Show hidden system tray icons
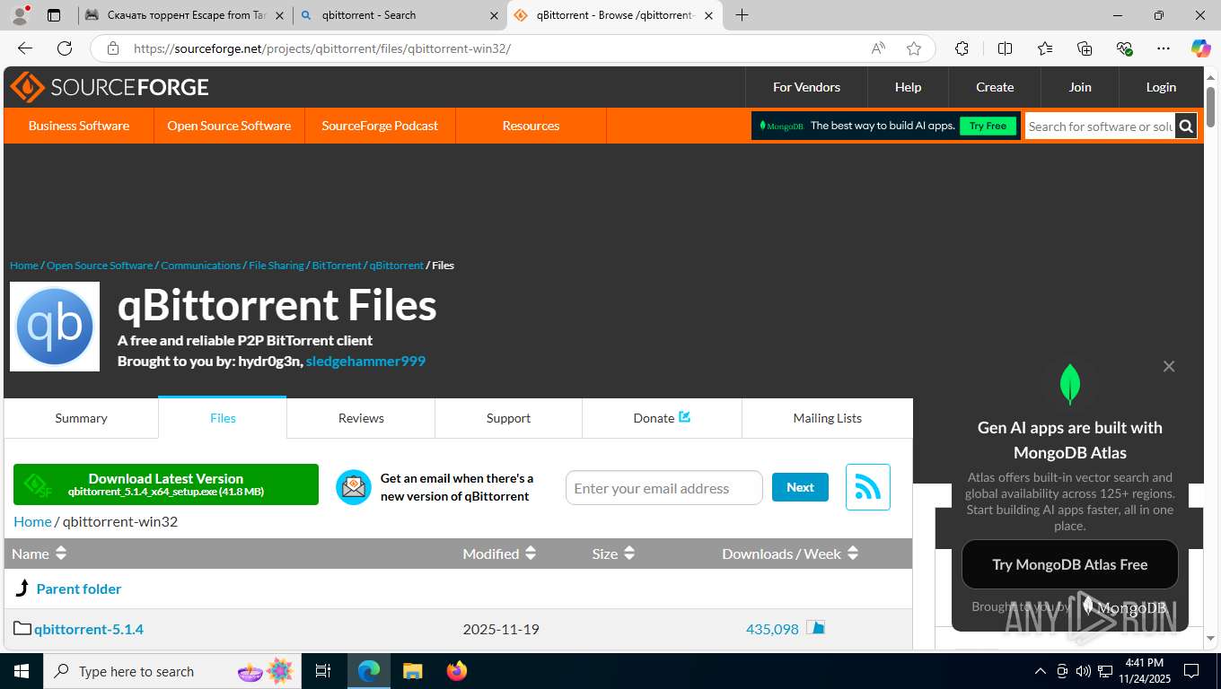The width and height of the screenshot is (1221, 689). [x=1041, y=671]
